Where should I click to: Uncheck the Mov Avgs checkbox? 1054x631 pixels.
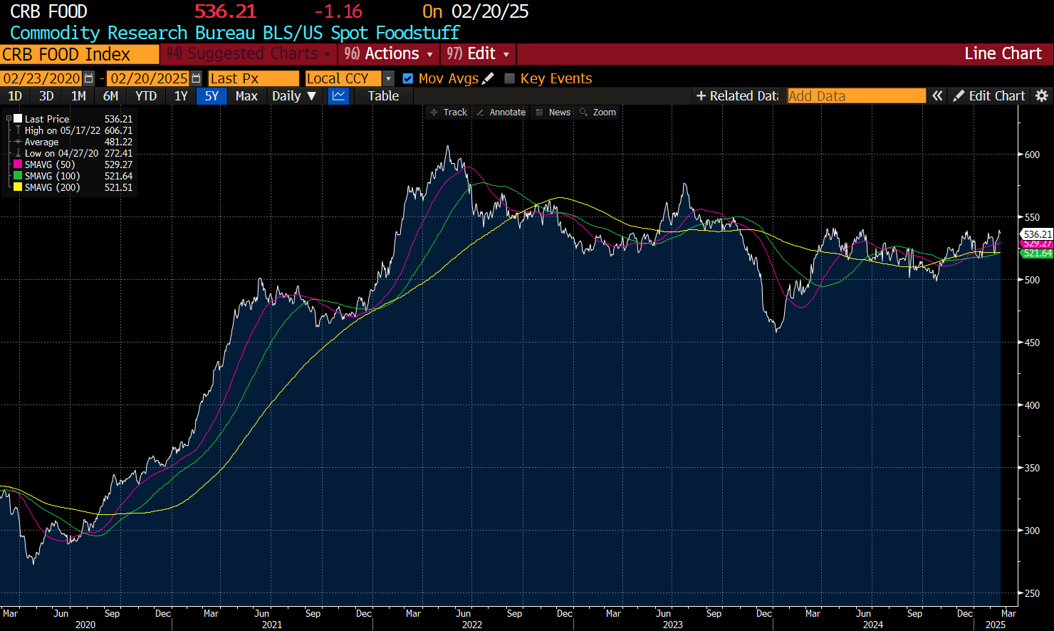tap(408, 78)
